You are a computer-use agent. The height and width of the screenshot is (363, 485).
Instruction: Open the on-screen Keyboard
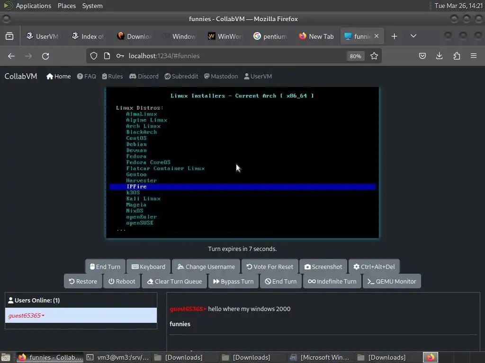click(x=148, y=267)
